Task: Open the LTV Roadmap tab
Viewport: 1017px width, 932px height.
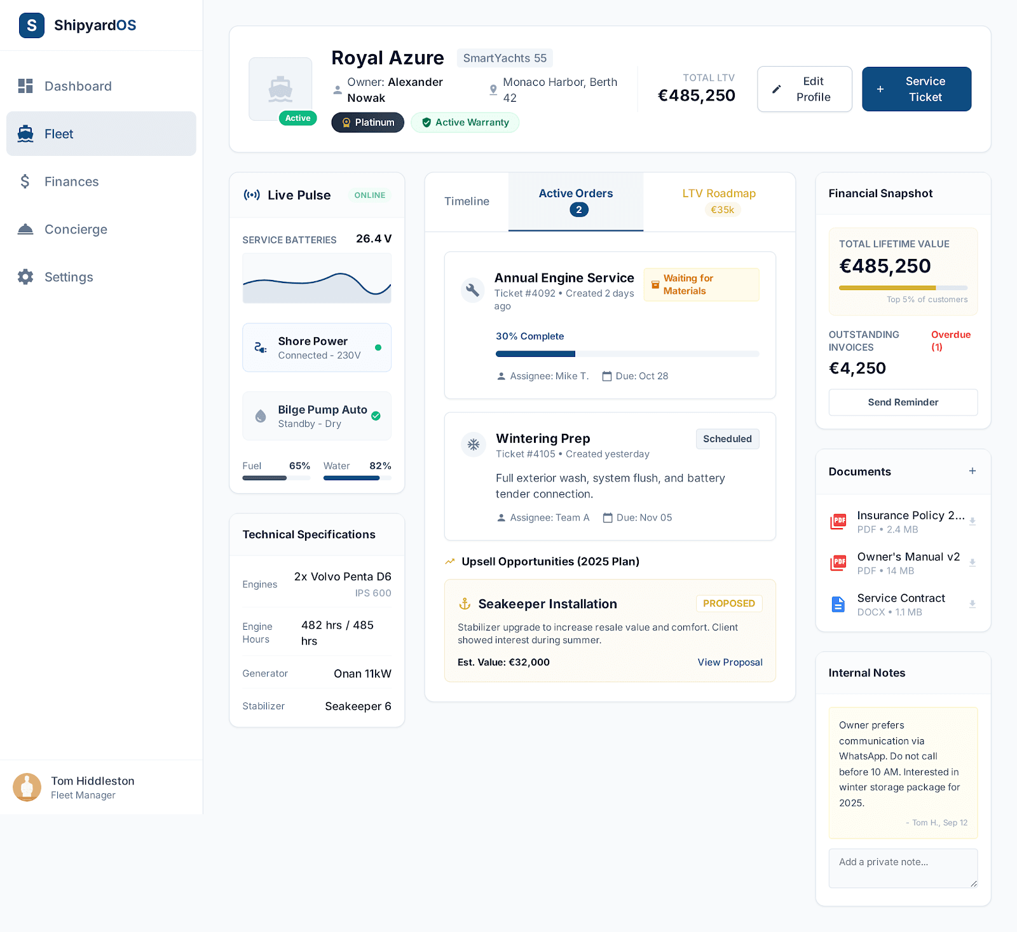Action: [x=719, y=201]
